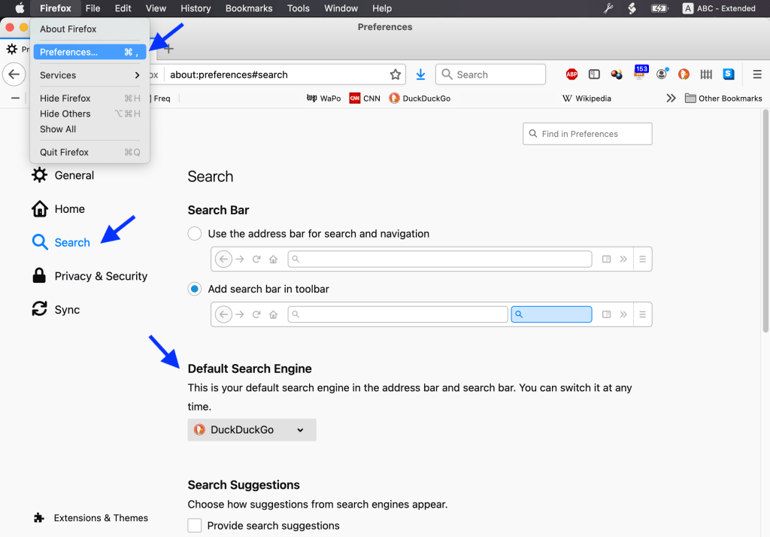Open the Firefox hamburger menu
Viewport: 770px width, 537px height.
pyautogui.click(x=757, y=74)
